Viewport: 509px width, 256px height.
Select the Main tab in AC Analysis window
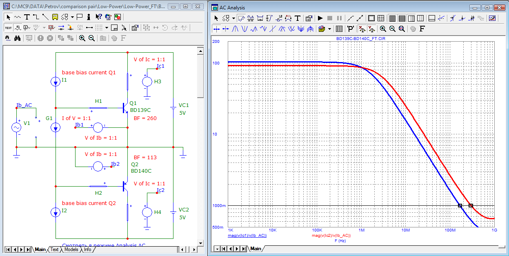(256, 249)
